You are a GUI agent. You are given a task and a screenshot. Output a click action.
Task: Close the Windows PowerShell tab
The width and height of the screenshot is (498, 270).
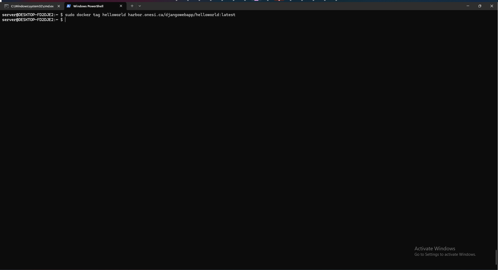pos(121,6)
